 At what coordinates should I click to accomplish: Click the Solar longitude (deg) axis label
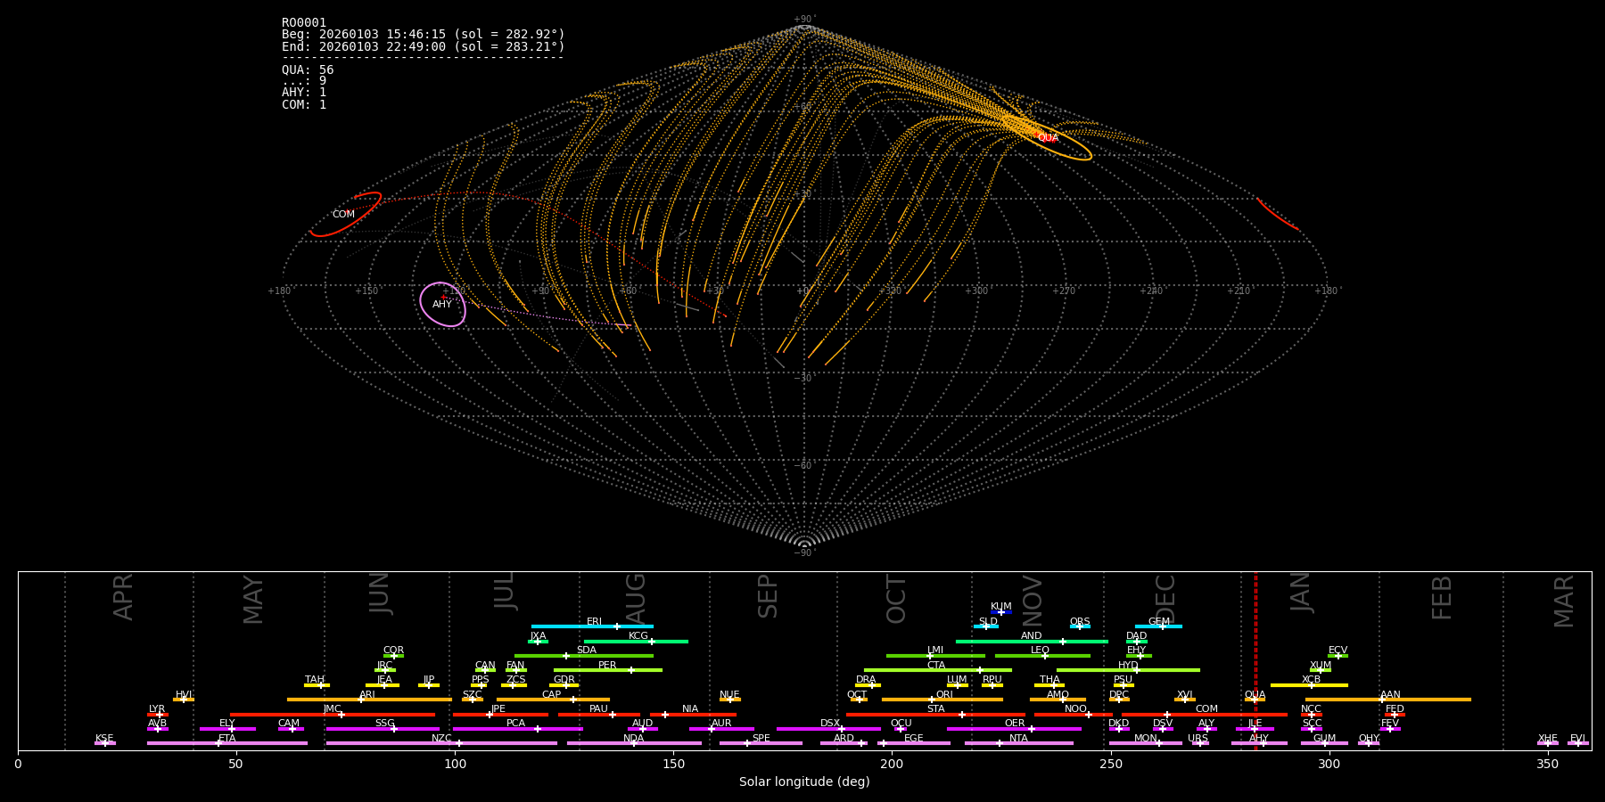(x=802, y=782)
